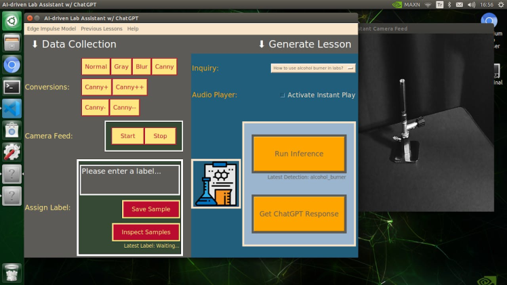The width and height of the screenshot is (507, 285).
Task: Click the Latest Detection: alcohol_burner text
Action: coord(306,177)
